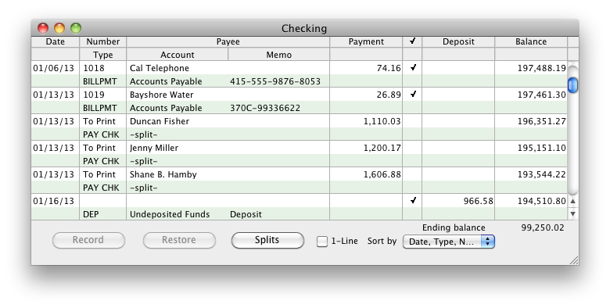The image size is (610, 308).
Task: Click the Payee column header
Action: (228, 41)
